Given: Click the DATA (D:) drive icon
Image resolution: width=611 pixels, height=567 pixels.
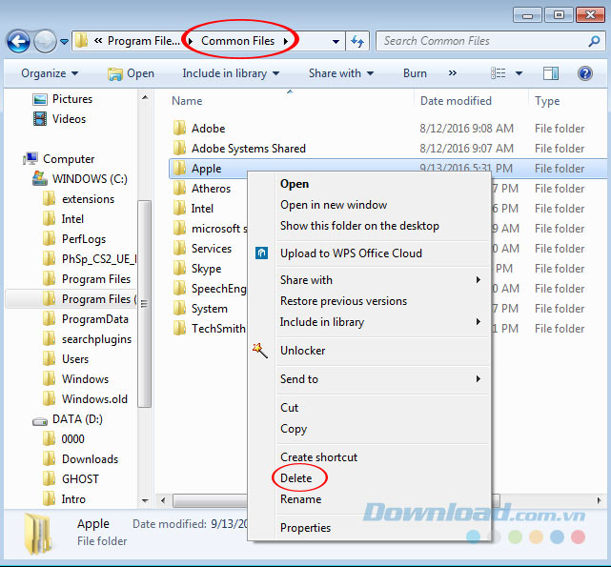Looking at the screenshot, I should tap(40, 419).
